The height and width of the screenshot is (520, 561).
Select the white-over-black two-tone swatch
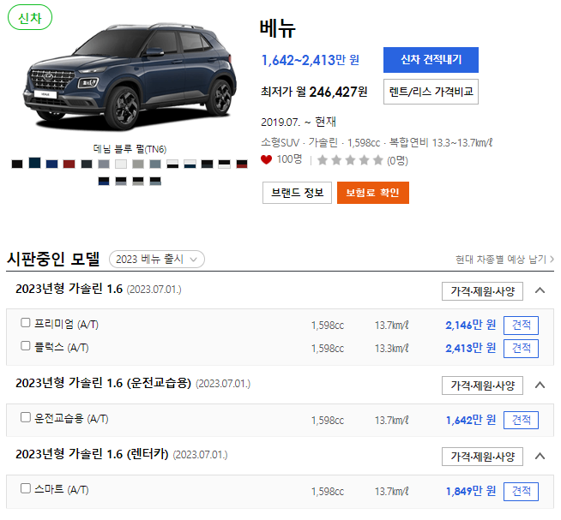(x=172, y=164)
